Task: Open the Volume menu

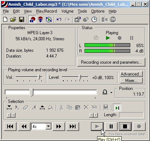Action: point(67,11)
